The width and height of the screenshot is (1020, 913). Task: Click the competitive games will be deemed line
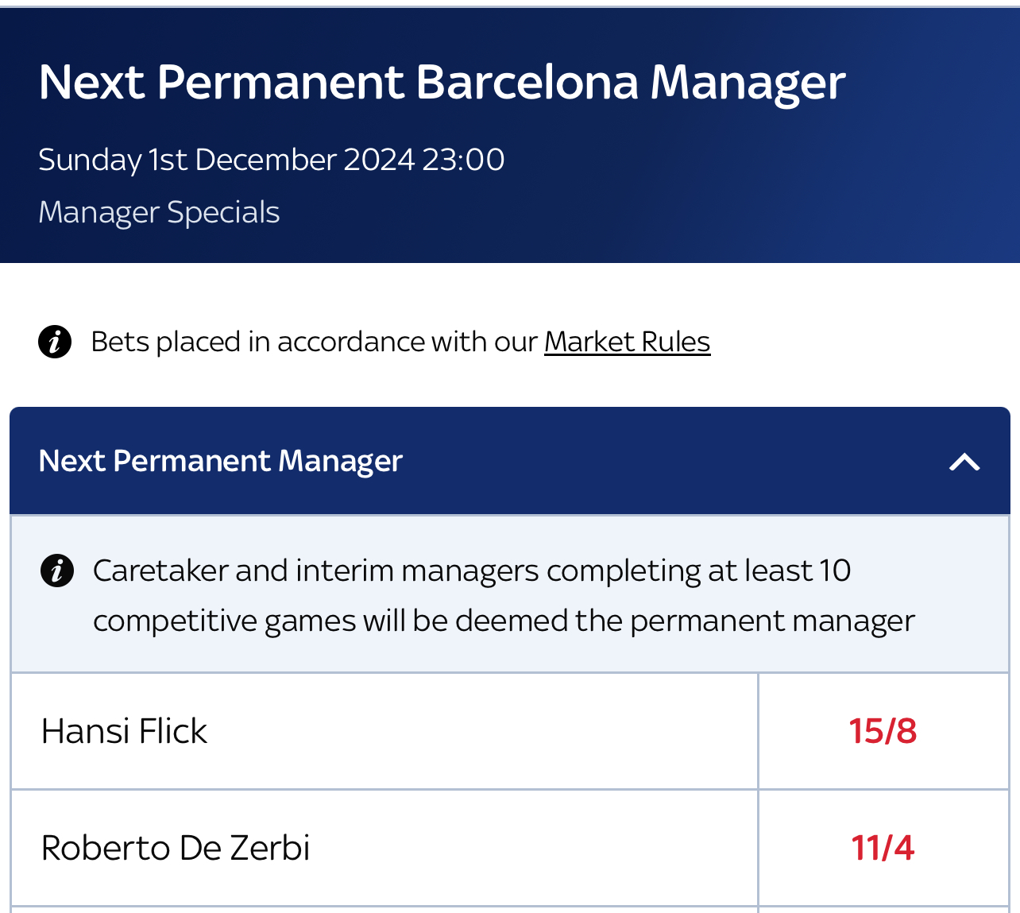(504, 621)
